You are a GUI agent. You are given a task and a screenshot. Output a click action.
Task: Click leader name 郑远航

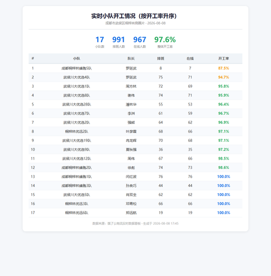[x=131, y=213]
